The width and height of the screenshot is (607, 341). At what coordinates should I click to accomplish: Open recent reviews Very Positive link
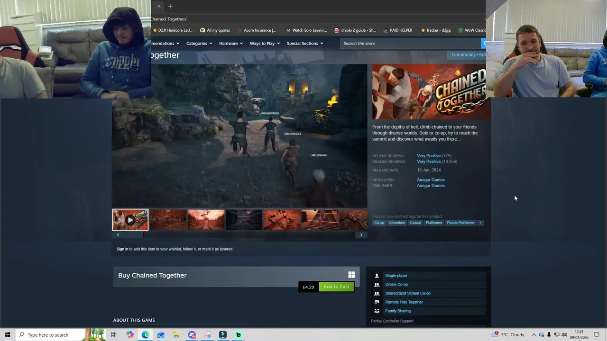[x=429, y=156]
